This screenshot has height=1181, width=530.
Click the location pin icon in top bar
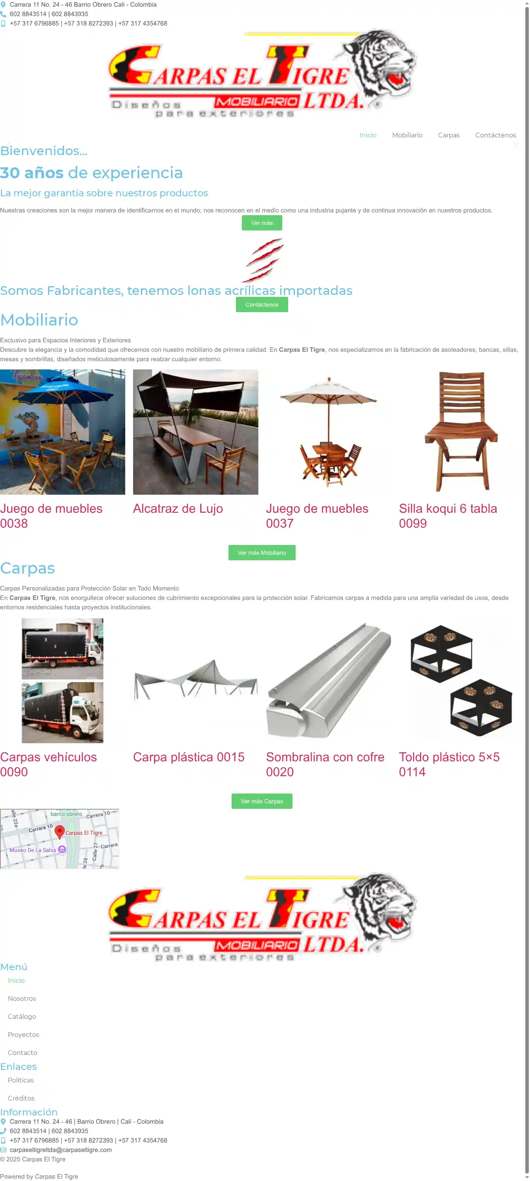[3, 5]
